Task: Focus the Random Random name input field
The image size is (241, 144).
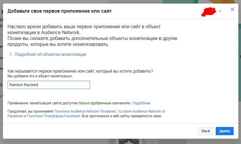Action: pos(49,85)
